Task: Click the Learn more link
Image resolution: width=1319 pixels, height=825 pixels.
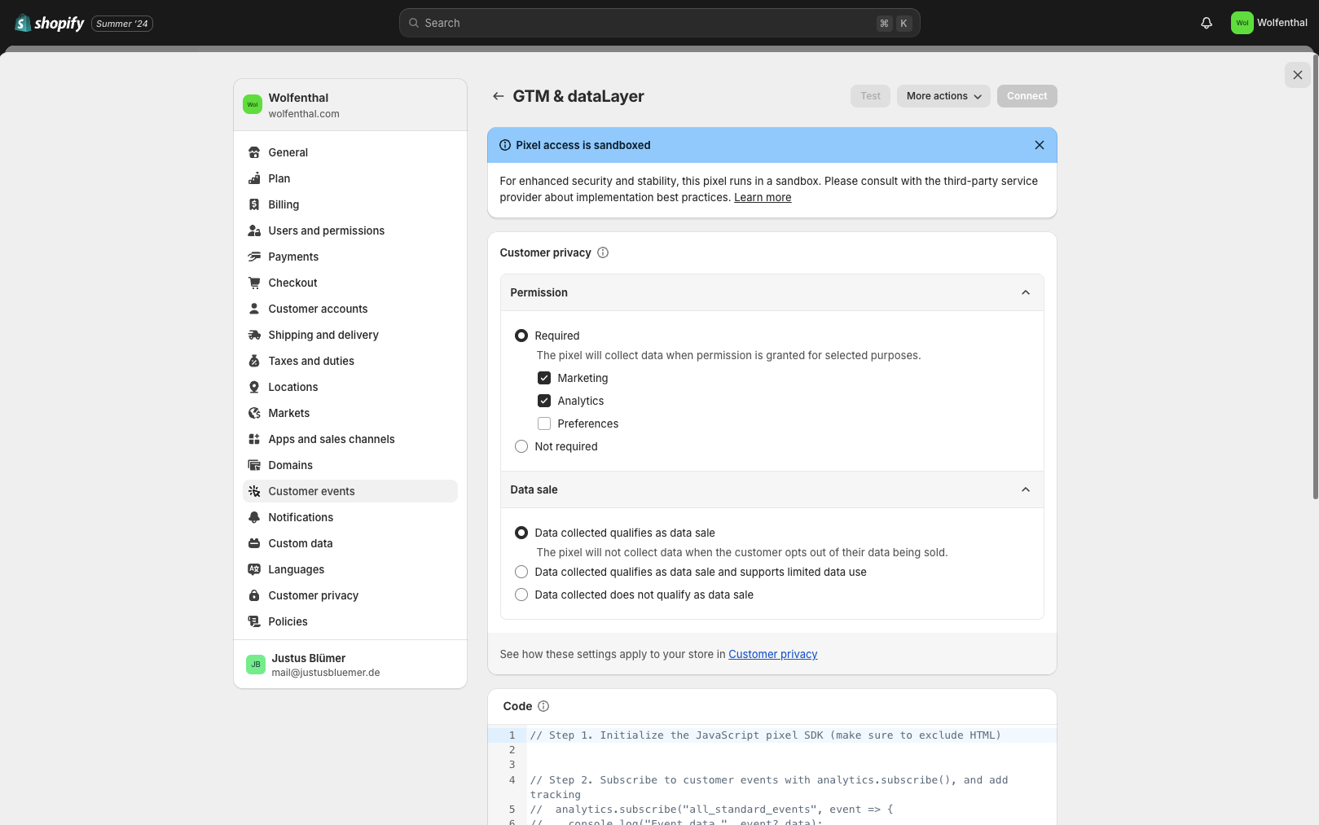Action: [762, 197]
